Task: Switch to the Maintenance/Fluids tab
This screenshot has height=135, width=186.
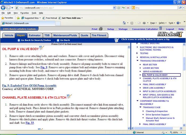Action: tap(65, 35)
